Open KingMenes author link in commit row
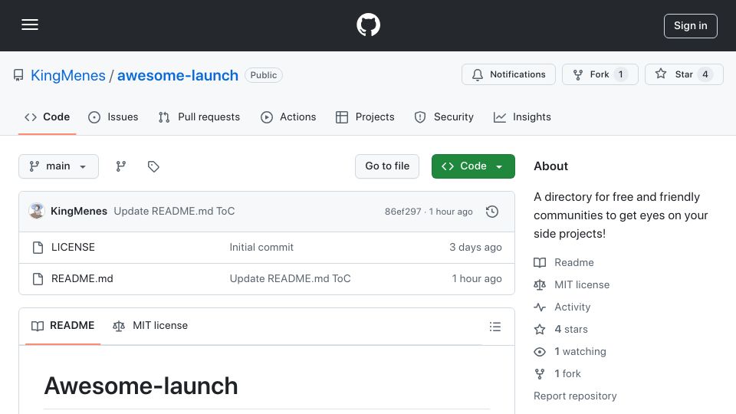The width and height of the screenshot is (736, 414). pyautogui.click(x=79, y=212)
